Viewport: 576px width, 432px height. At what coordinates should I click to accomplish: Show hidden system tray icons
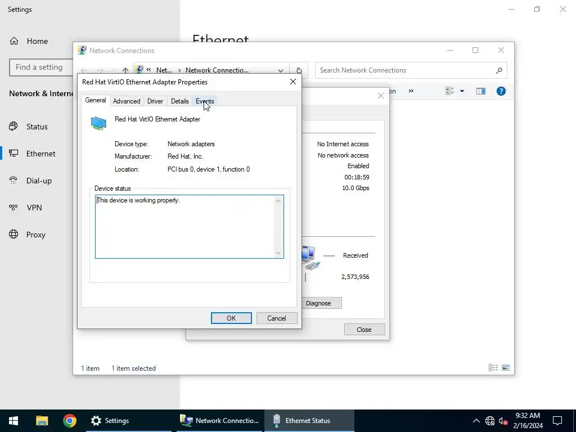coord(476,421)
